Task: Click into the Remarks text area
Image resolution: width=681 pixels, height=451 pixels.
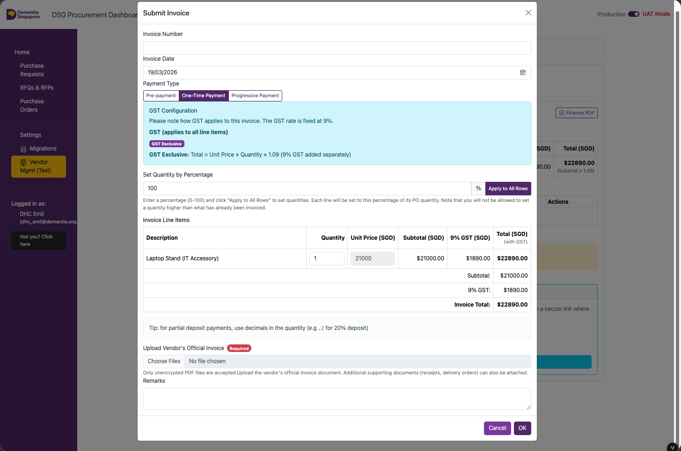Action: [x=337, y=399]
